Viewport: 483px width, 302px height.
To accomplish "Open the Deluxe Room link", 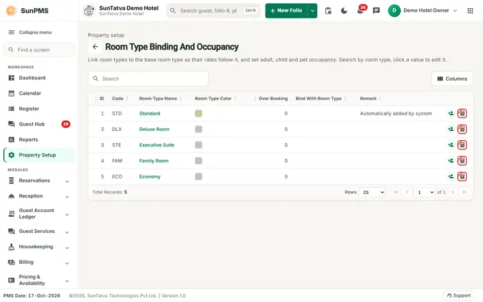I will (154, 129).
